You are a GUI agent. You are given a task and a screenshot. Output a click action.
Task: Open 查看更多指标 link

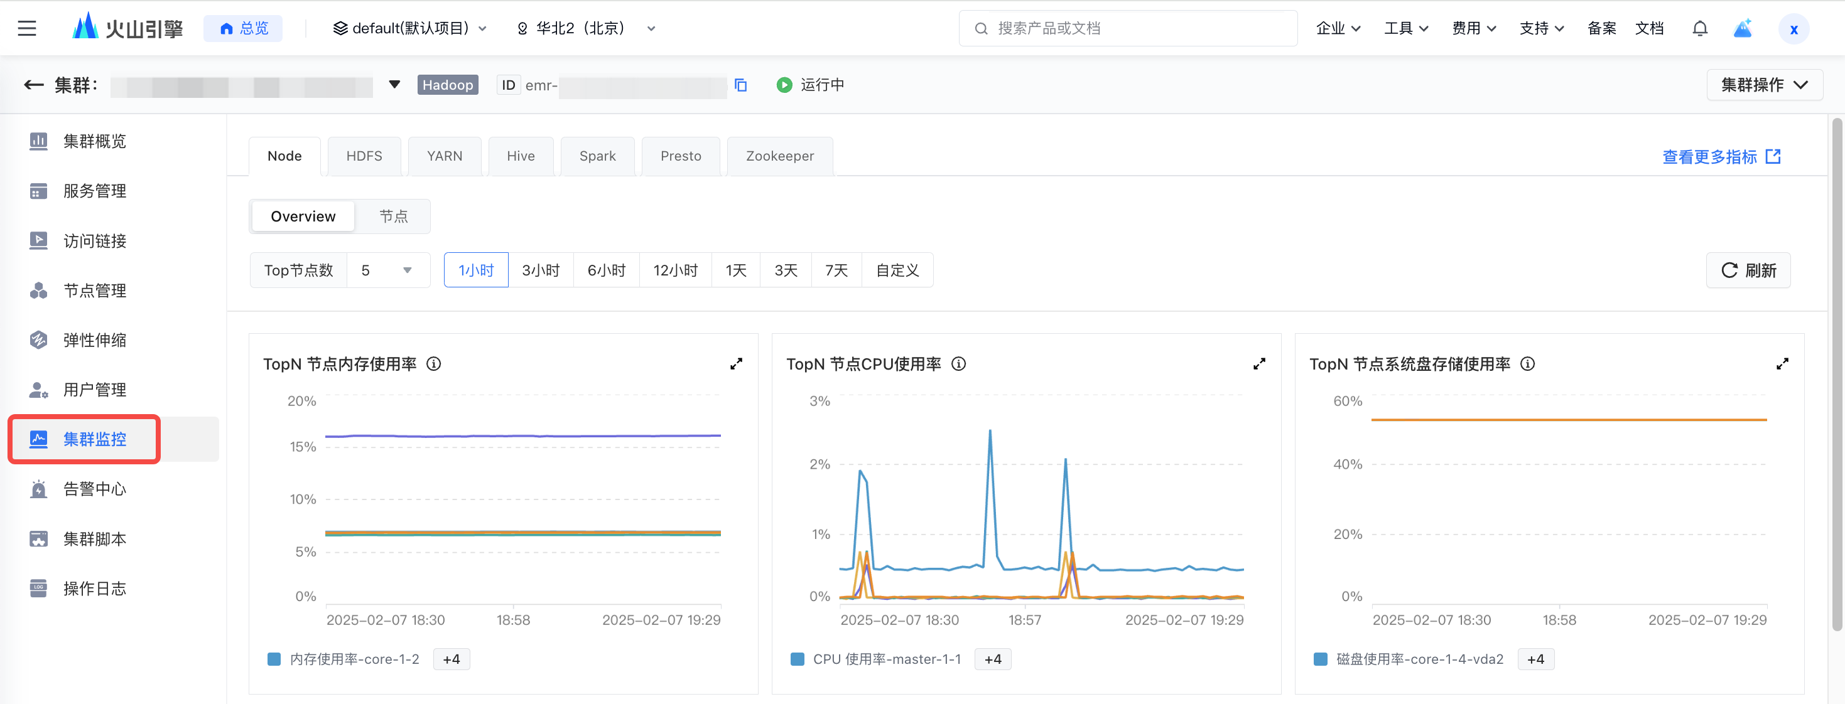pyautogui.click(x=1721, y=157)
